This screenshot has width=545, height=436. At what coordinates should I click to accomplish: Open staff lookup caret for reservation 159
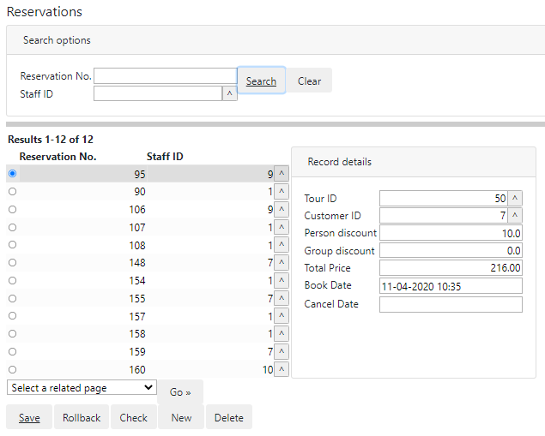tap(282, 352)
